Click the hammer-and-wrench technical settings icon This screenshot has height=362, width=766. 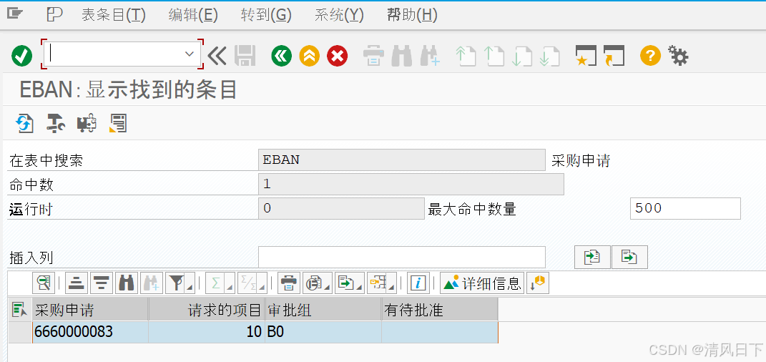56,123
